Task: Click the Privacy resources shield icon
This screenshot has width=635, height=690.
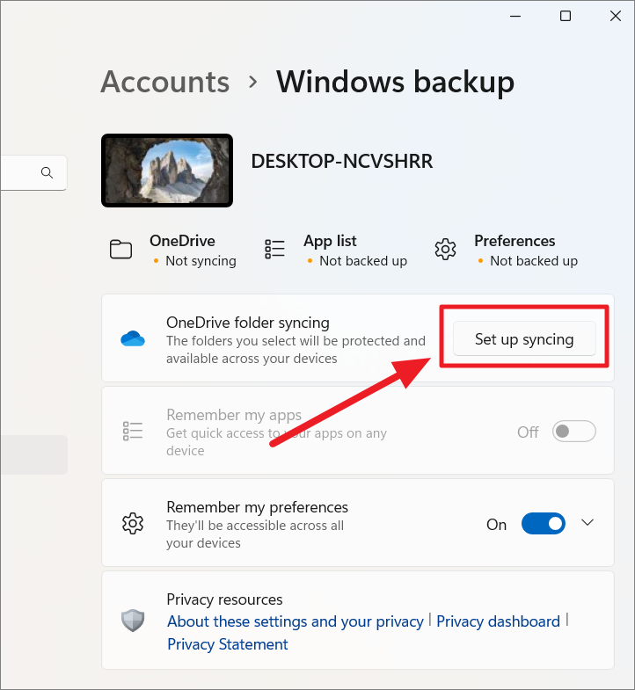Action: pyautogui.click(x=133, y=621)
